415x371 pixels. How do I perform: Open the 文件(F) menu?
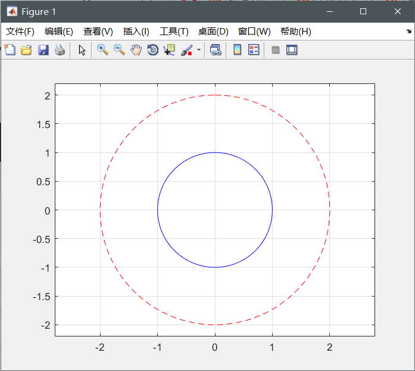pyautogui.click(x=20, y=32)
